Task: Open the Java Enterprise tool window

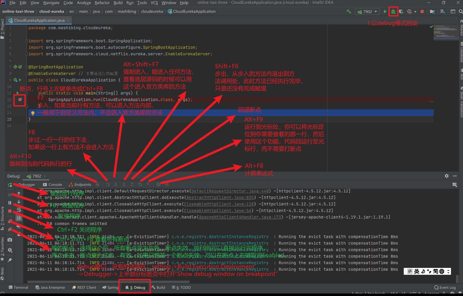Action: coord(50,287)
